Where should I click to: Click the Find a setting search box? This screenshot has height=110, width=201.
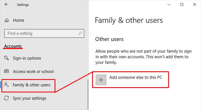[x=44, y=33]
